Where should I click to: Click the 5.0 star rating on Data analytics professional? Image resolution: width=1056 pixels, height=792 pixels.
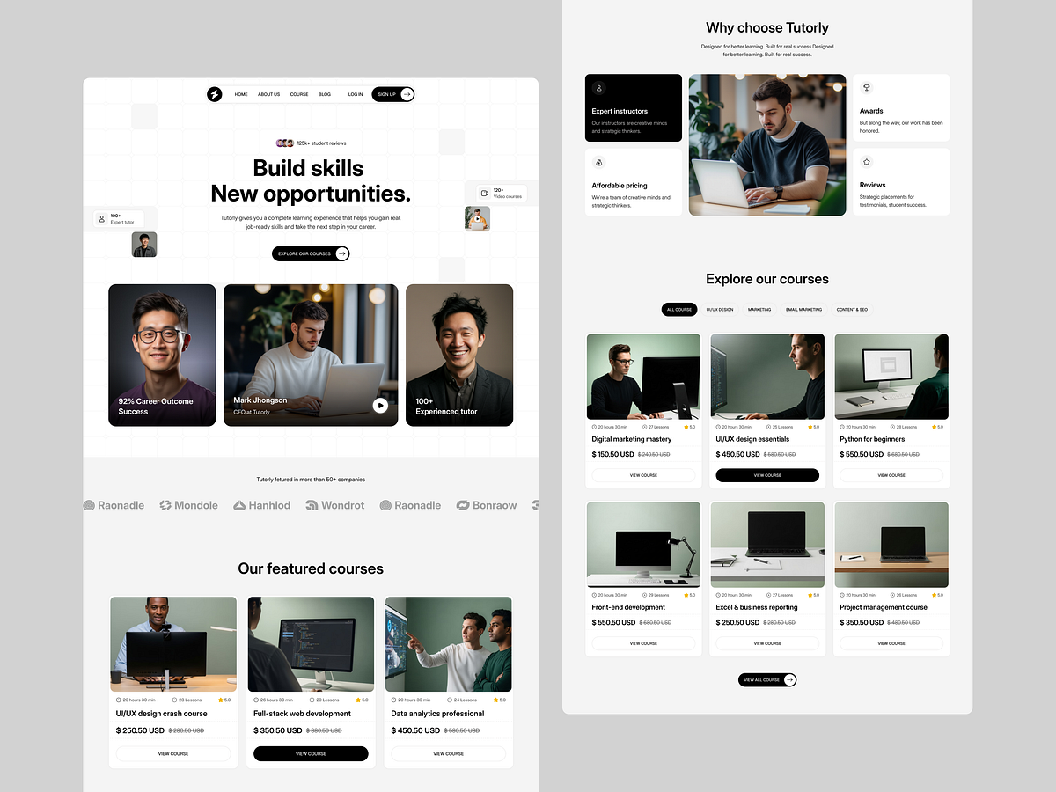(x=498, y=700)
